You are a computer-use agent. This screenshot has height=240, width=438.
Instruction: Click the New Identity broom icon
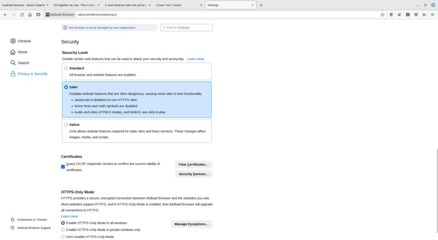point(400,14)
